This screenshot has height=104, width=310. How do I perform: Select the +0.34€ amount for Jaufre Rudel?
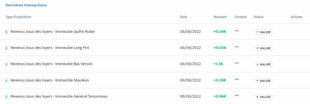[220, 31]
